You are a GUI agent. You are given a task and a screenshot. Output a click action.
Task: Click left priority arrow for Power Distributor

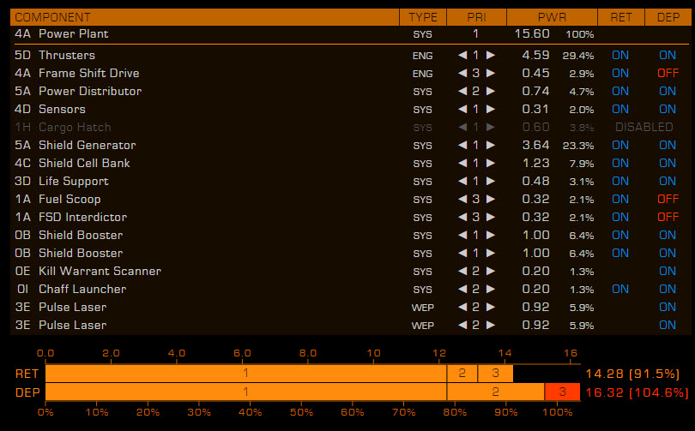462,91
